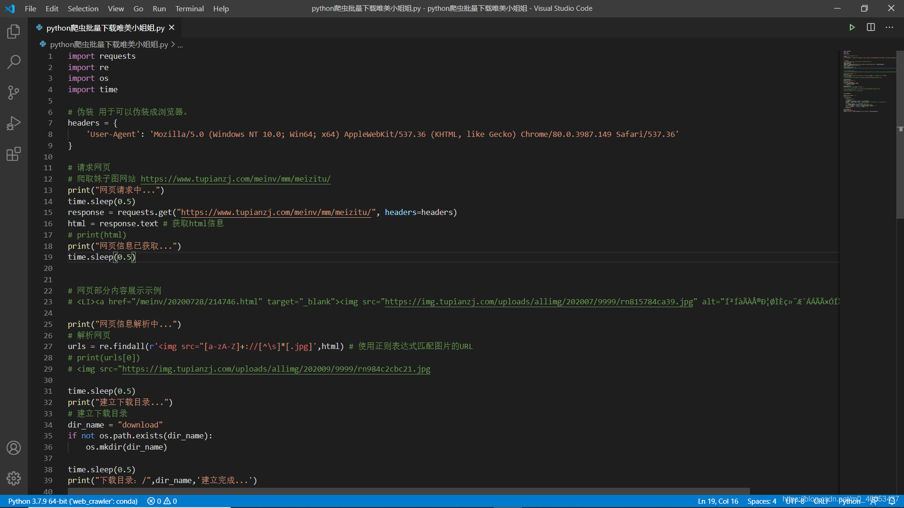Screen dimensions: 904x508
Task: Open the Manage gear icon
Action: click(14, 478)
